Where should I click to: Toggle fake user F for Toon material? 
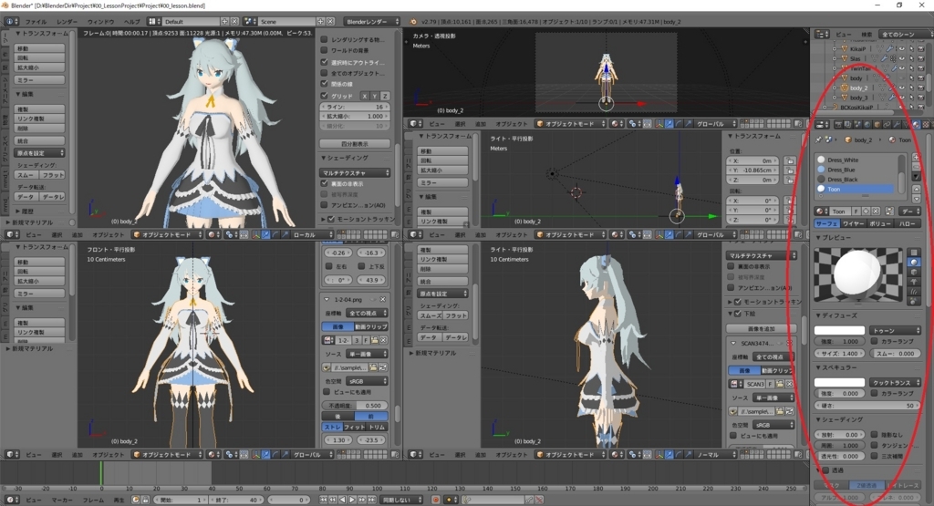pos(856,212)
